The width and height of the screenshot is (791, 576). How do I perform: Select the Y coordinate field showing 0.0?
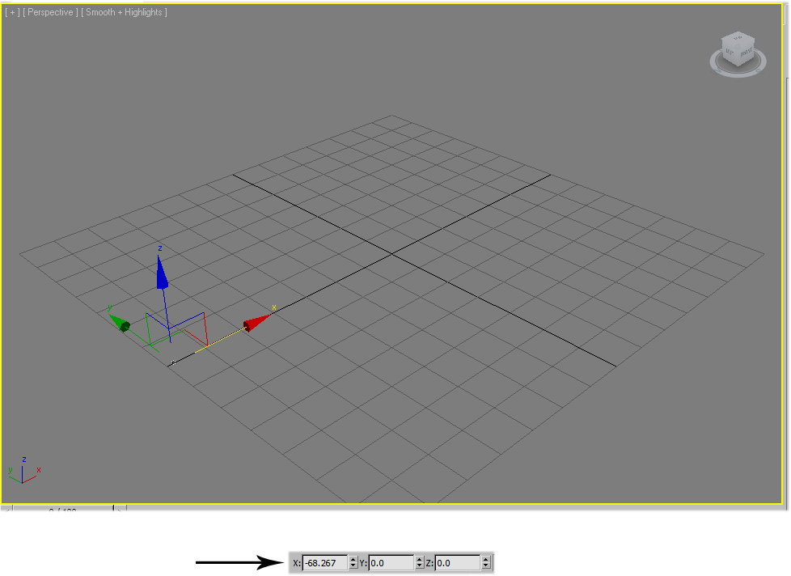tap(391, 562)
